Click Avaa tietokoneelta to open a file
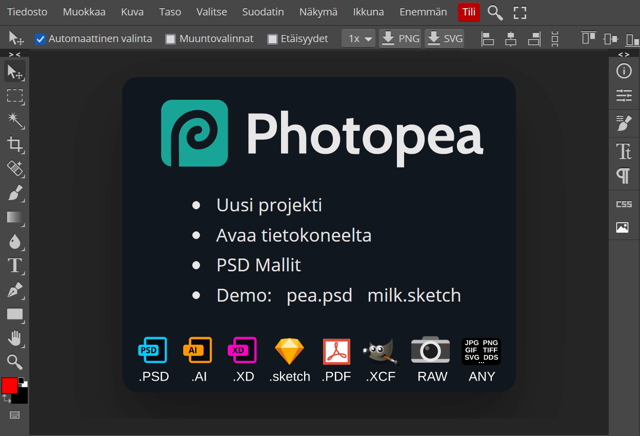Image resolution: width=640 pixels, height=436 pixels. click(294, 235)
